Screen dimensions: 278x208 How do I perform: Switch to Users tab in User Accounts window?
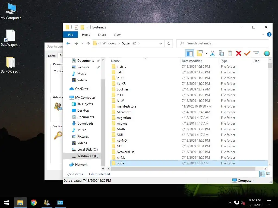click(x=52, y=56)
